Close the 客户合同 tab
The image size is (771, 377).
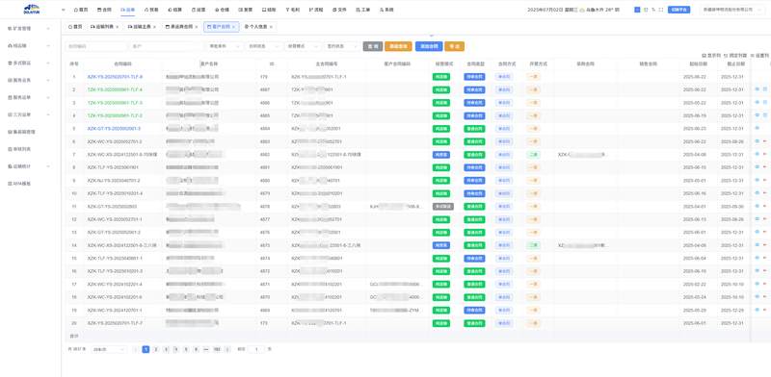pyautogui.click(x=233, y=27)
